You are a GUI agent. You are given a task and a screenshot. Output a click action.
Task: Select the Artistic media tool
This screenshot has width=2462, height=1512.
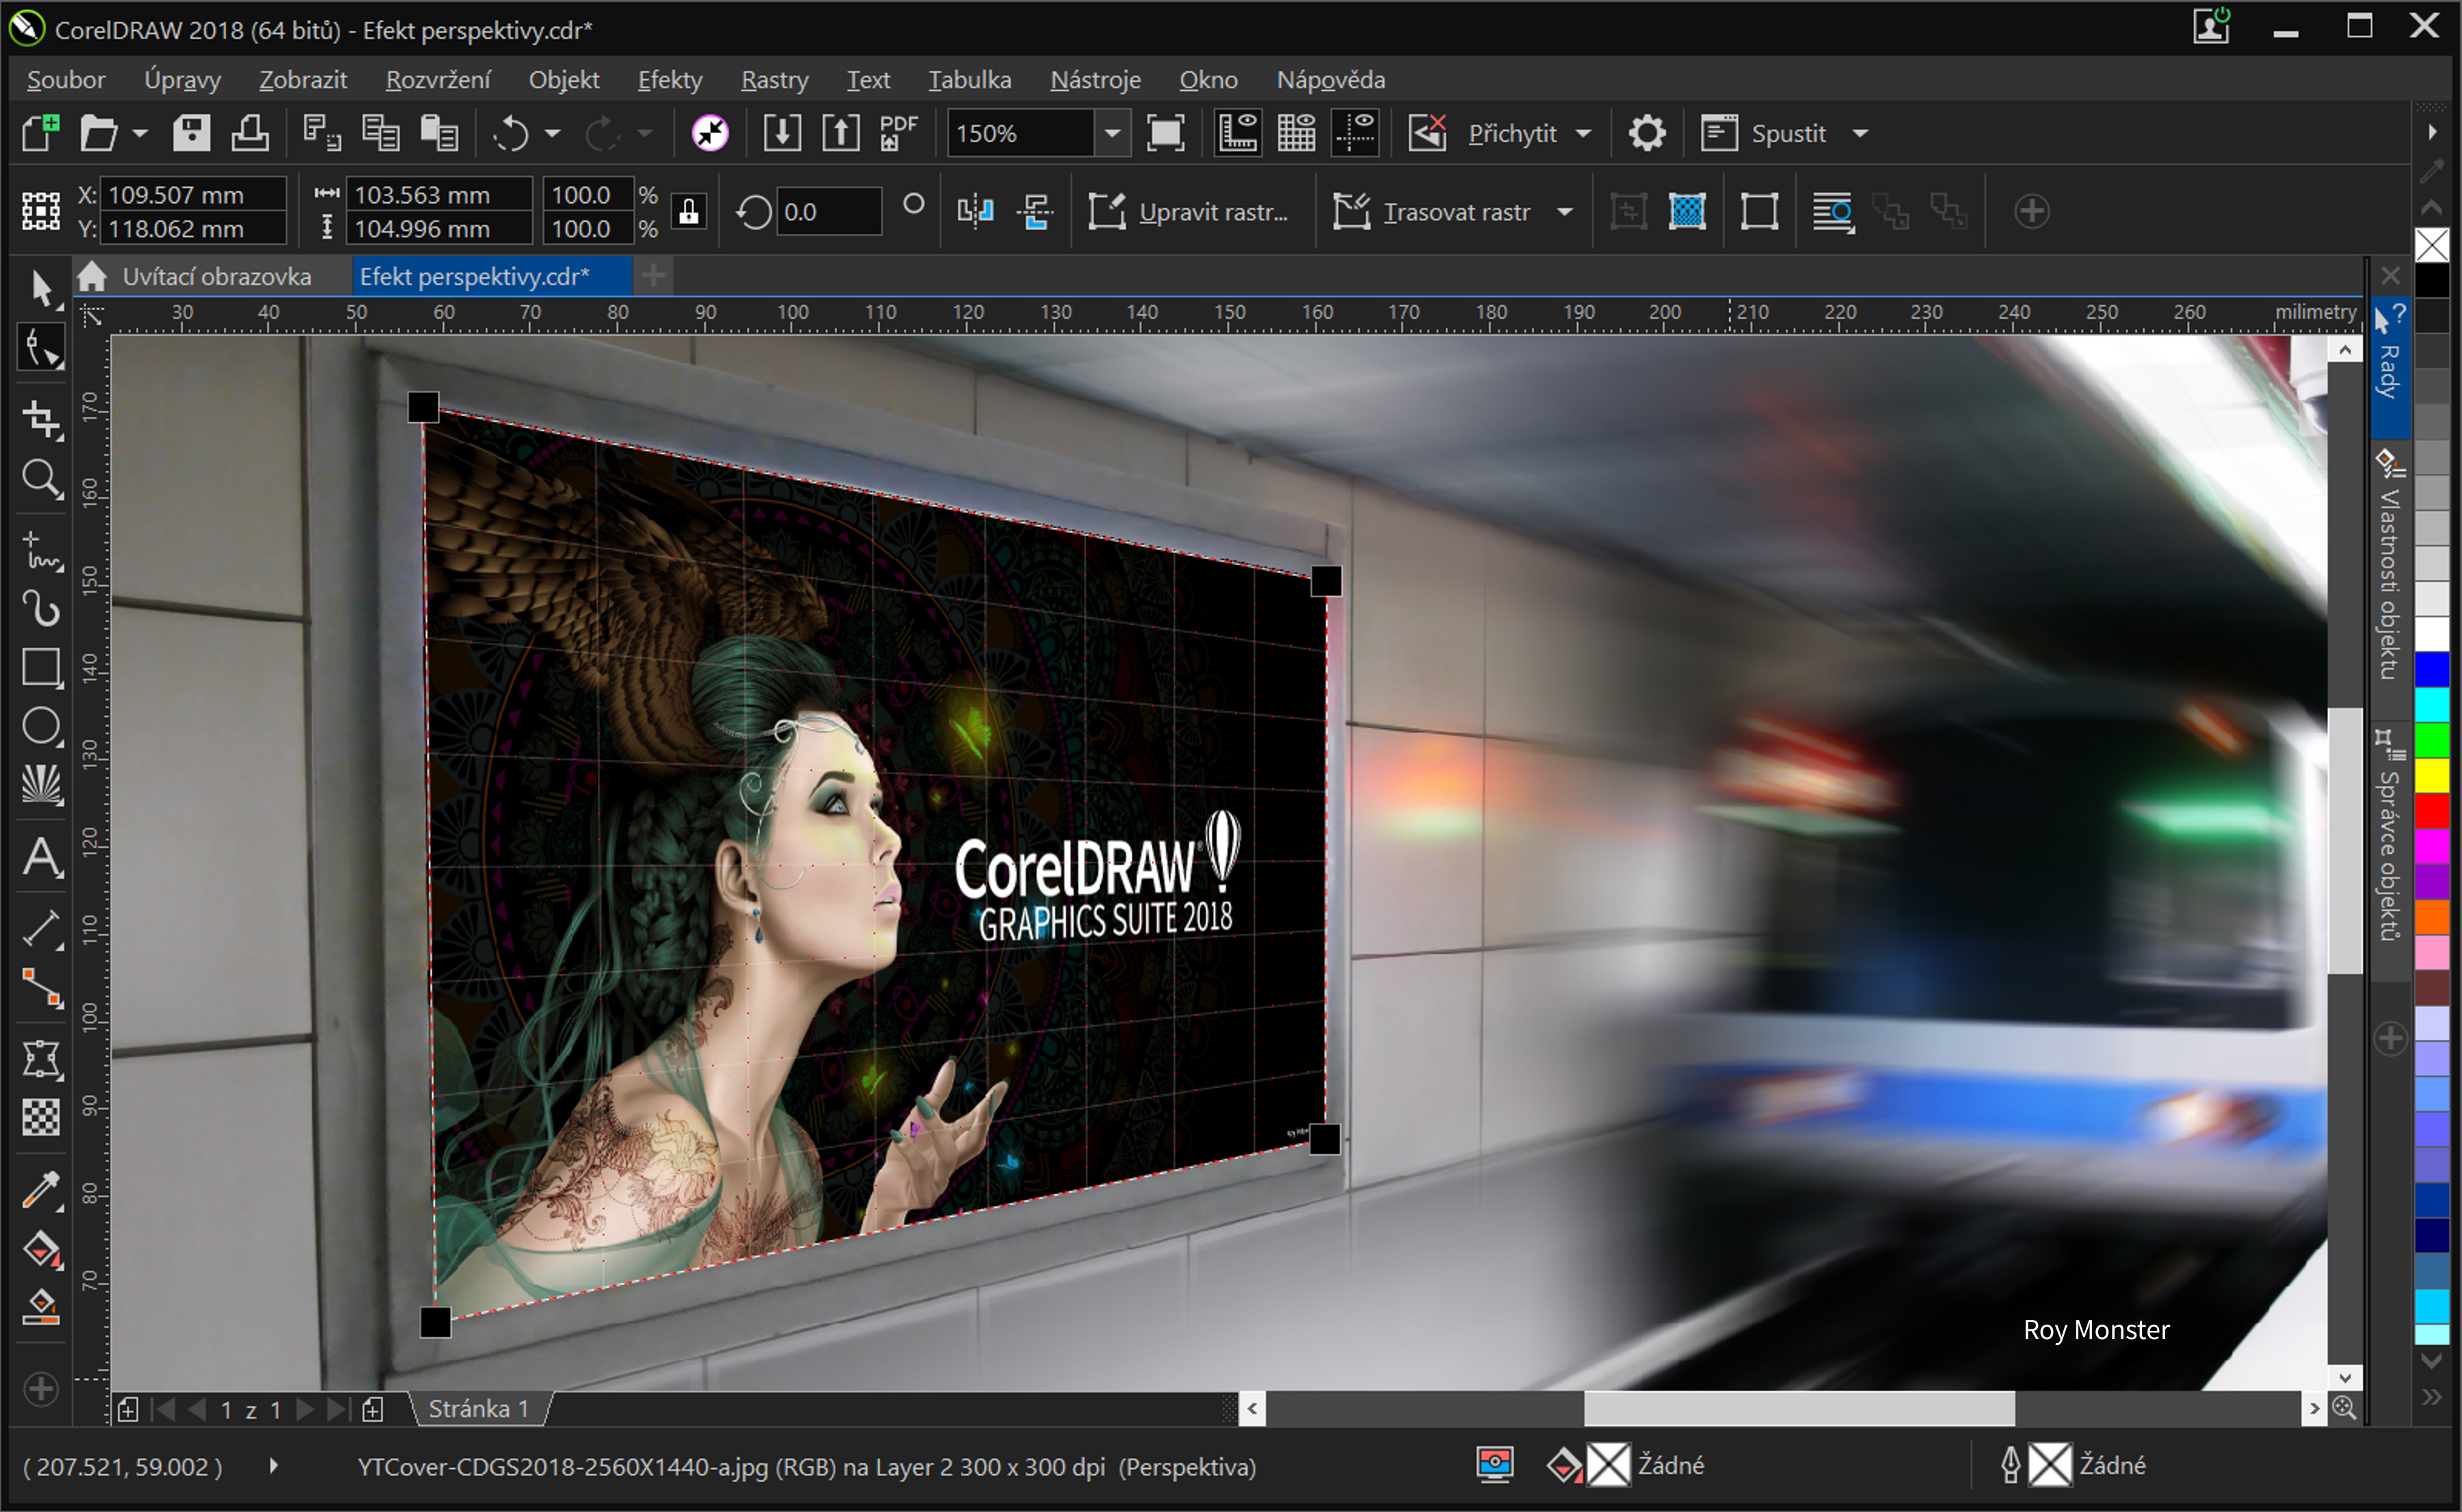(41, 608)
